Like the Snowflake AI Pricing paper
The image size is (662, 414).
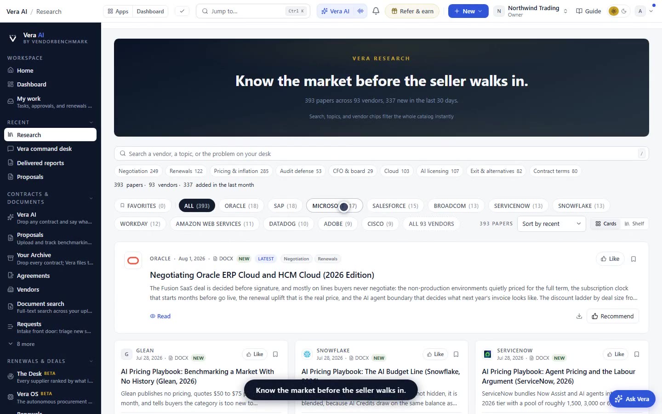click(435, 354)
